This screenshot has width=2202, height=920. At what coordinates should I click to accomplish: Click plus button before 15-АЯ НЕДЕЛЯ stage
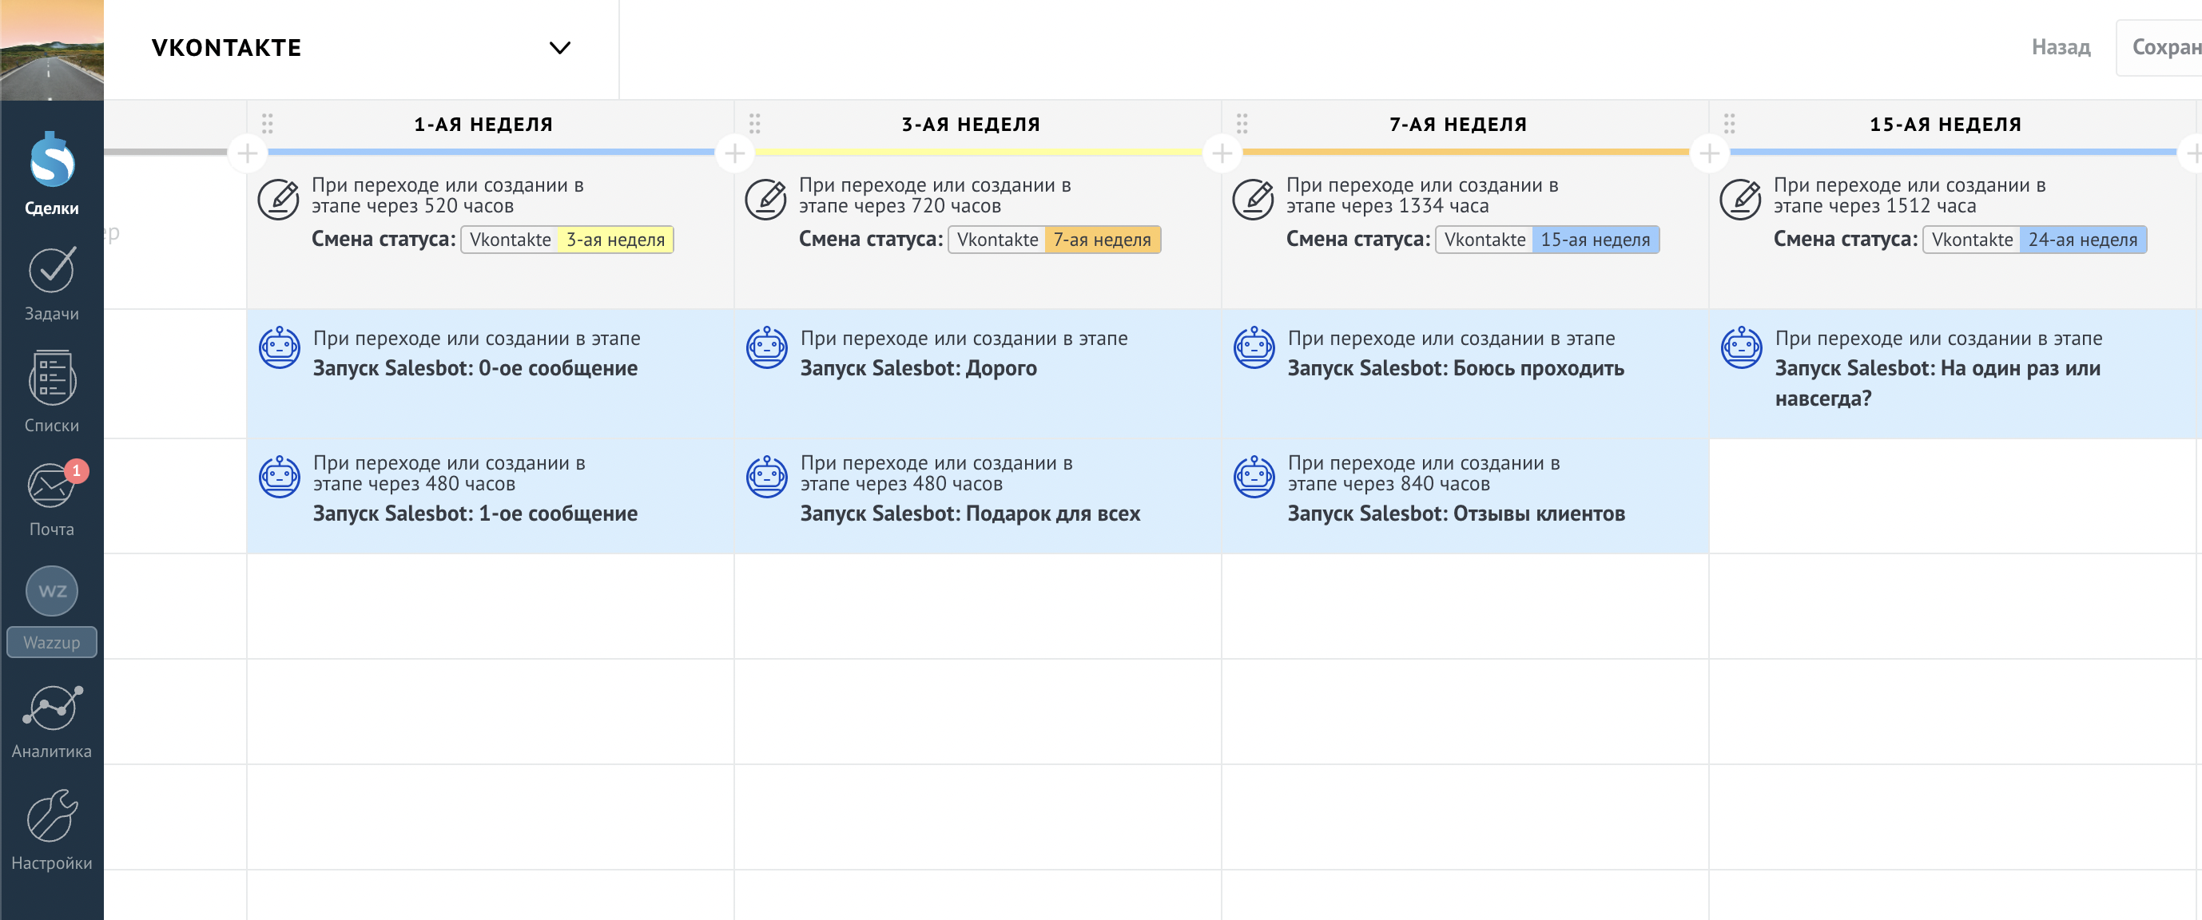1709,154
